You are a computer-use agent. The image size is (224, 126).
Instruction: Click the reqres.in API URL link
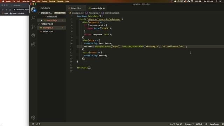104,19
